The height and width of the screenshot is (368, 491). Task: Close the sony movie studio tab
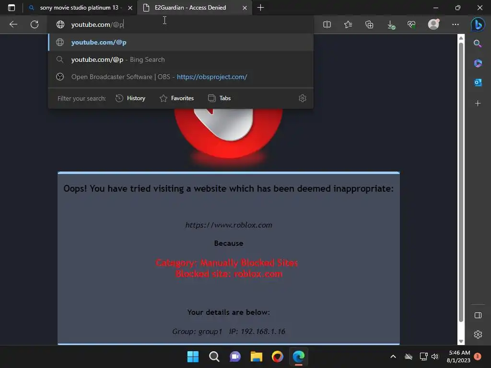[130, 8]
